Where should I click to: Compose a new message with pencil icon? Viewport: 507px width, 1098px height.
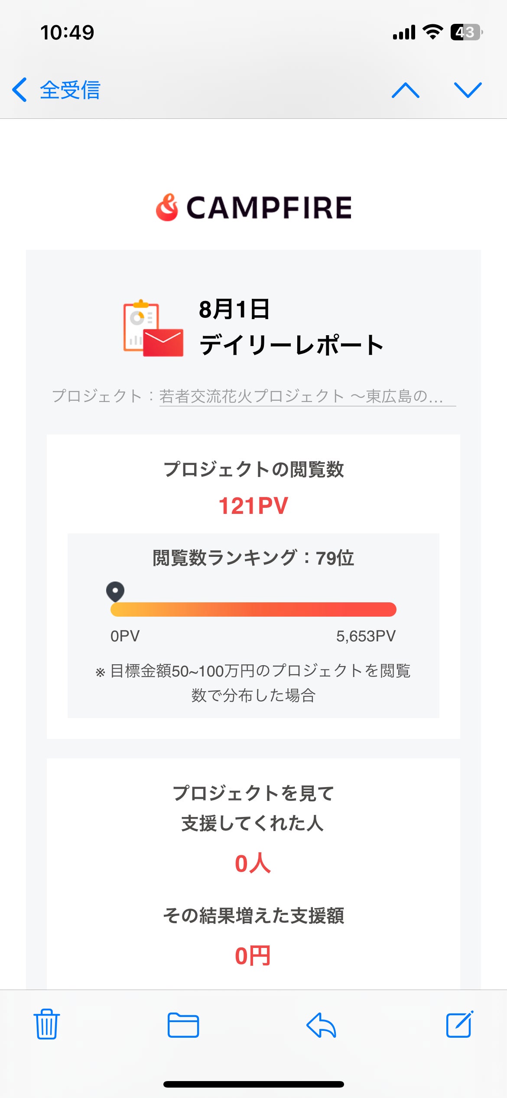pos(459,1024)
